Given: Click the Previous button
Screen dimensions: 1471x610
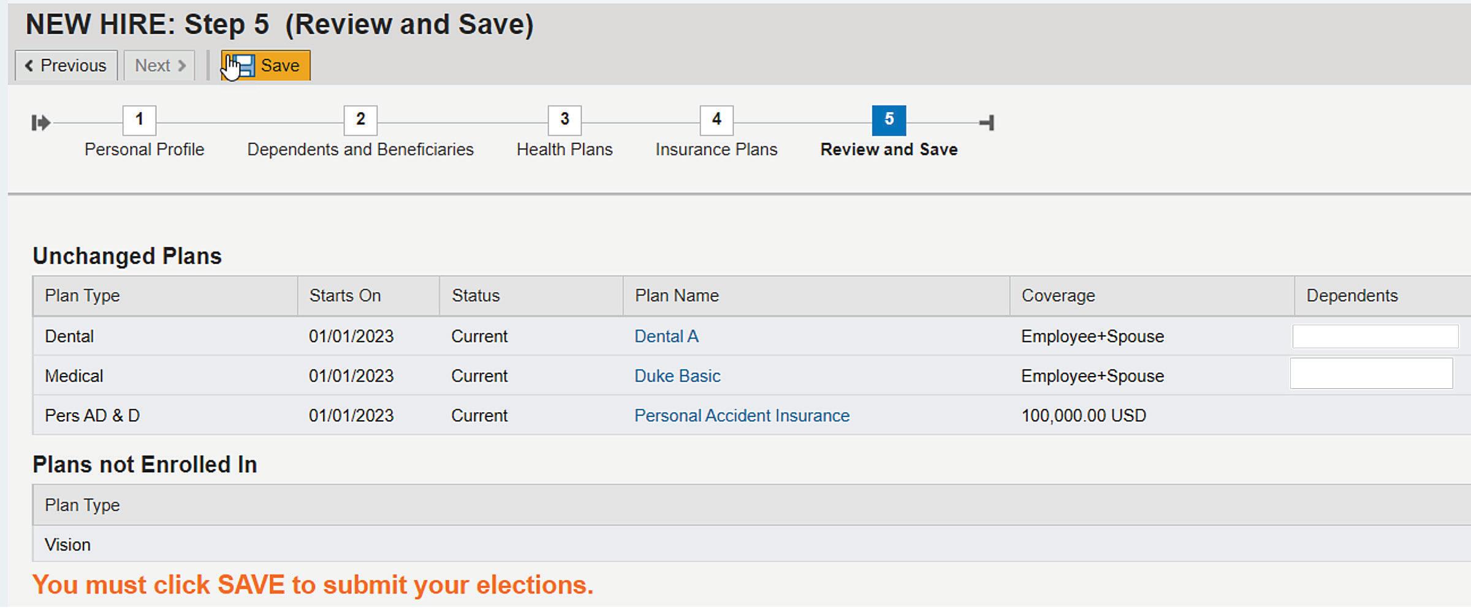Looking at the screenshot, I should click(66, 65).
